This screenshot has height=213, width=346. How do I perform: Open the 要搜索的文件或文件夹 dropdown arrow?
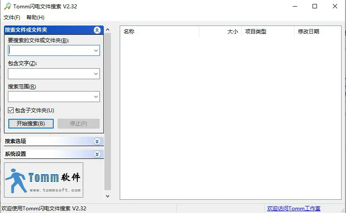(x=96, y=51)
